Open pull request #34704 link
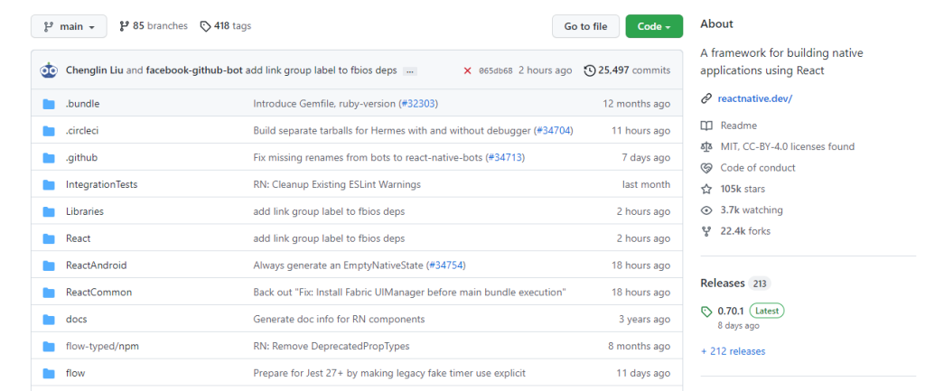 tap(554, 131)
